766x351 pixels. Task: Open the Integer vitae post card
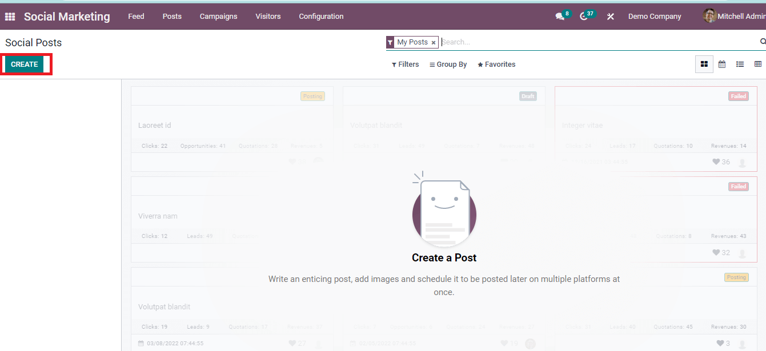(656, 129)
